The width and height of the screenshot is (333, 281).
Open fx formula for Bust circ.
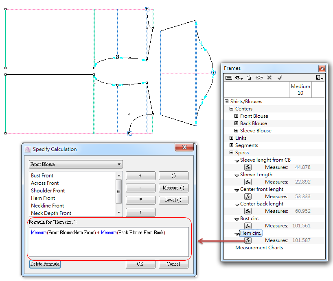248,226
